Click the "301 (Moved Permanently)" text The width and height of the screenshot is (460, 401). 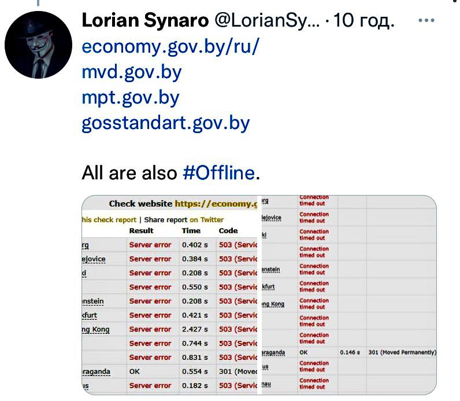[x=402, y=352]
